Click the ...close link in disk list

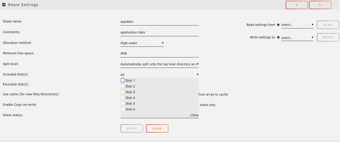tap(193, 115)
